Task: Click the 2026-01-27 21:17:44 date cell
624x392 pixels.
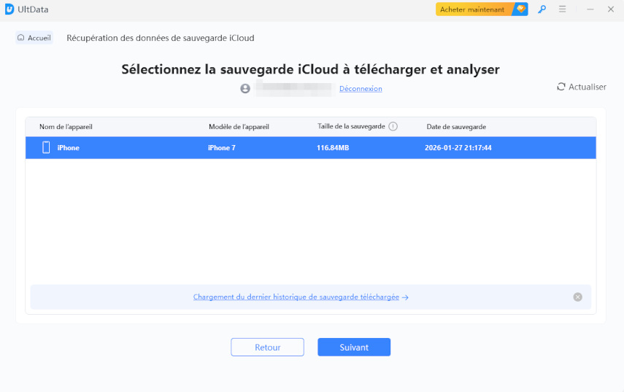Action: pyautogui.click(x=458, y=148)
